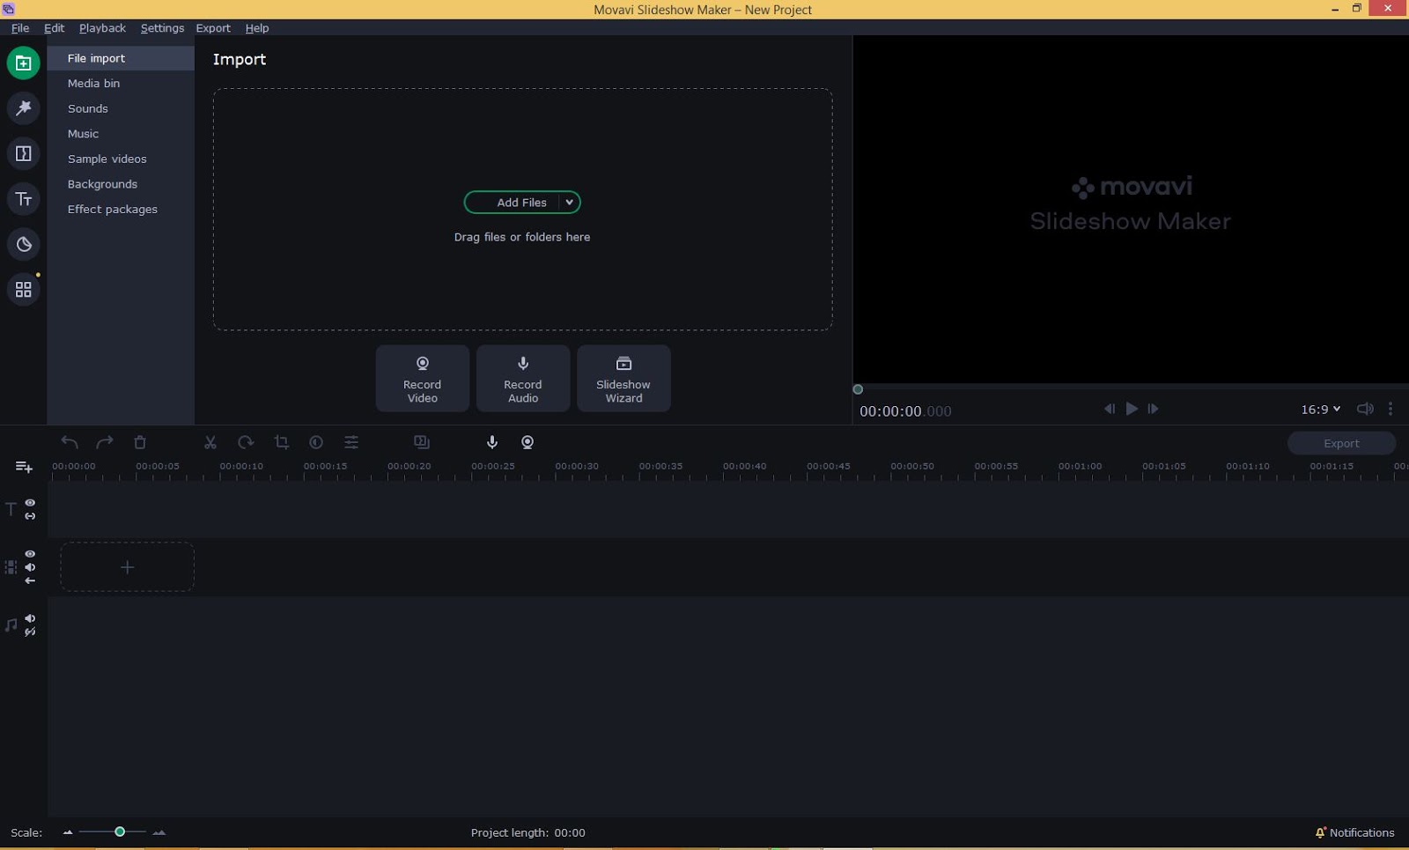
Task: Click the Record Video button
Action: click(x=423, y=379)
